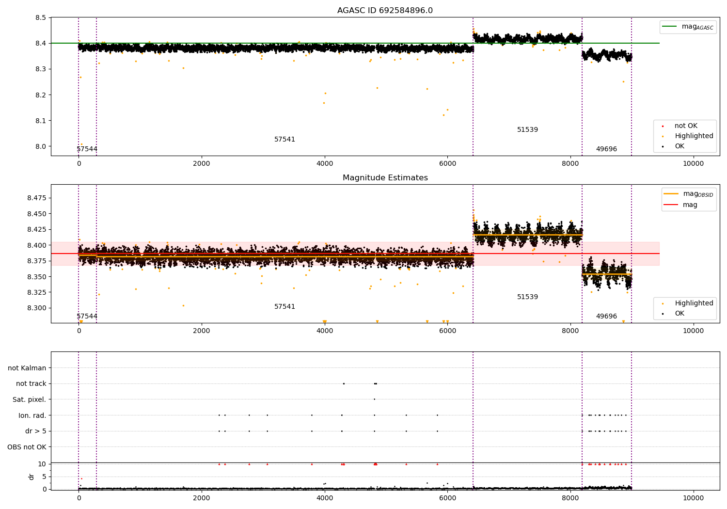The image size is (727, 509).
Task: Click the 2000 x-axis tick in middle plot
Action: coord(202,331)
